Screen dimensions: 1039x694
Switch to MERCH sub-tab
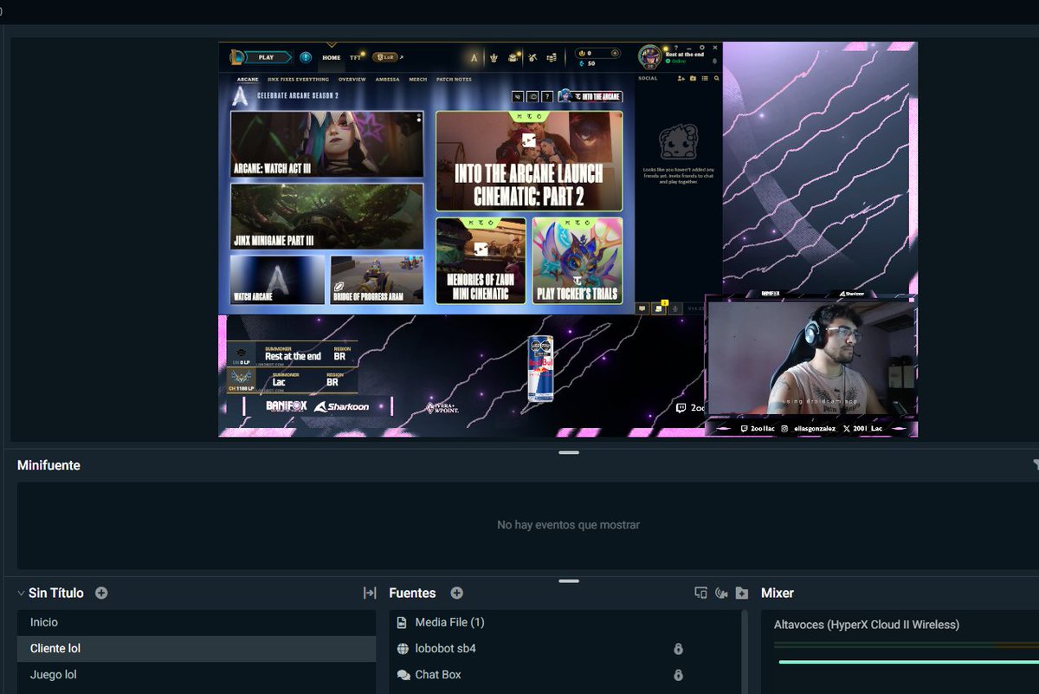point(417,79)
